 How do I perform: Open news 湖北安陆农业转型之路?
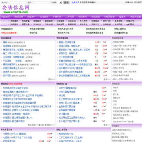pos(23,95)
